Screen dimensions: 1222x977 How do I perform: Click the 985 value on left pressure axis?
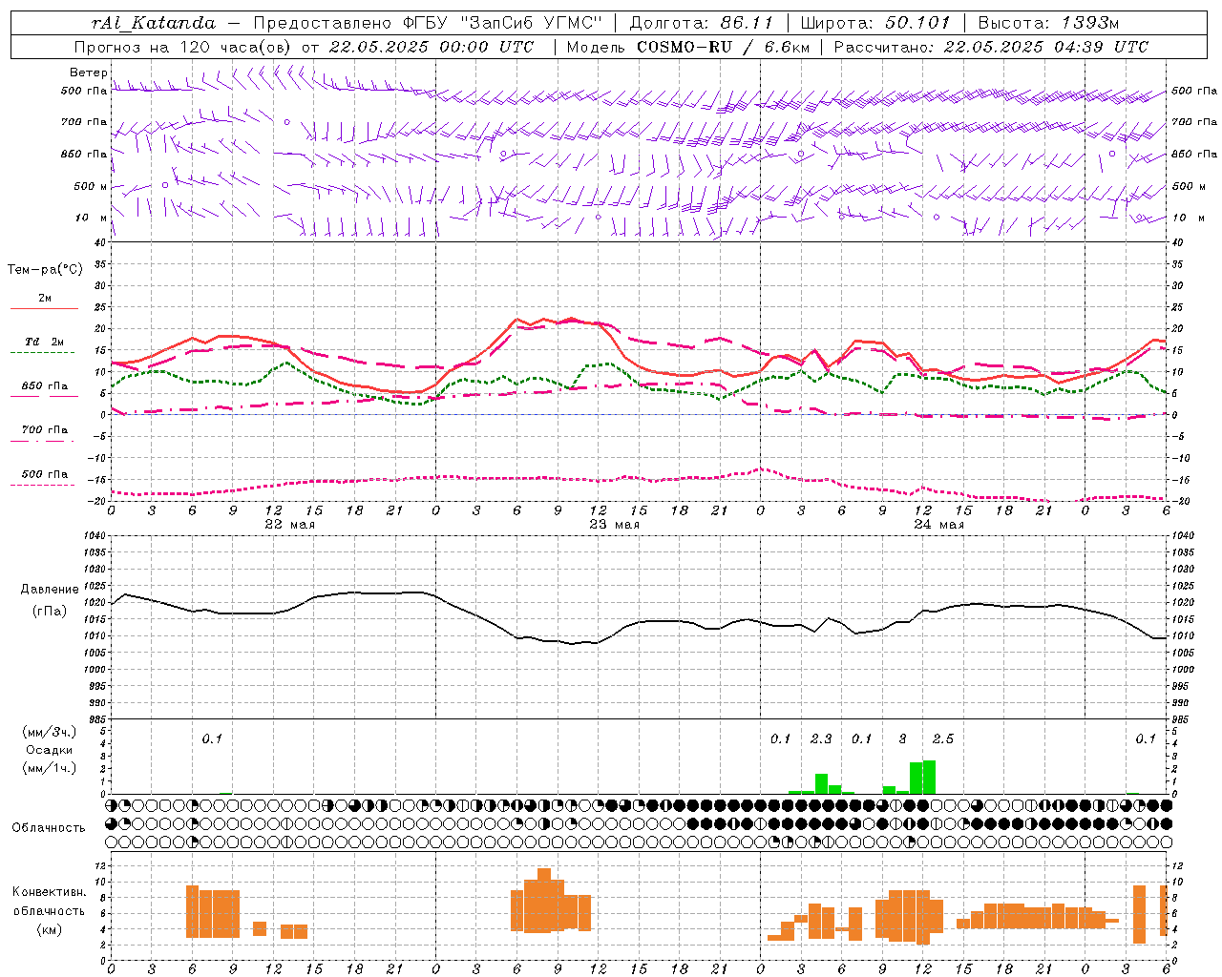[95, 719]
